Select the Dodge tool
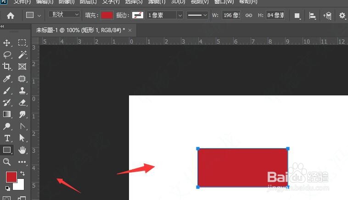348x200 pixels. pos(7,126)
